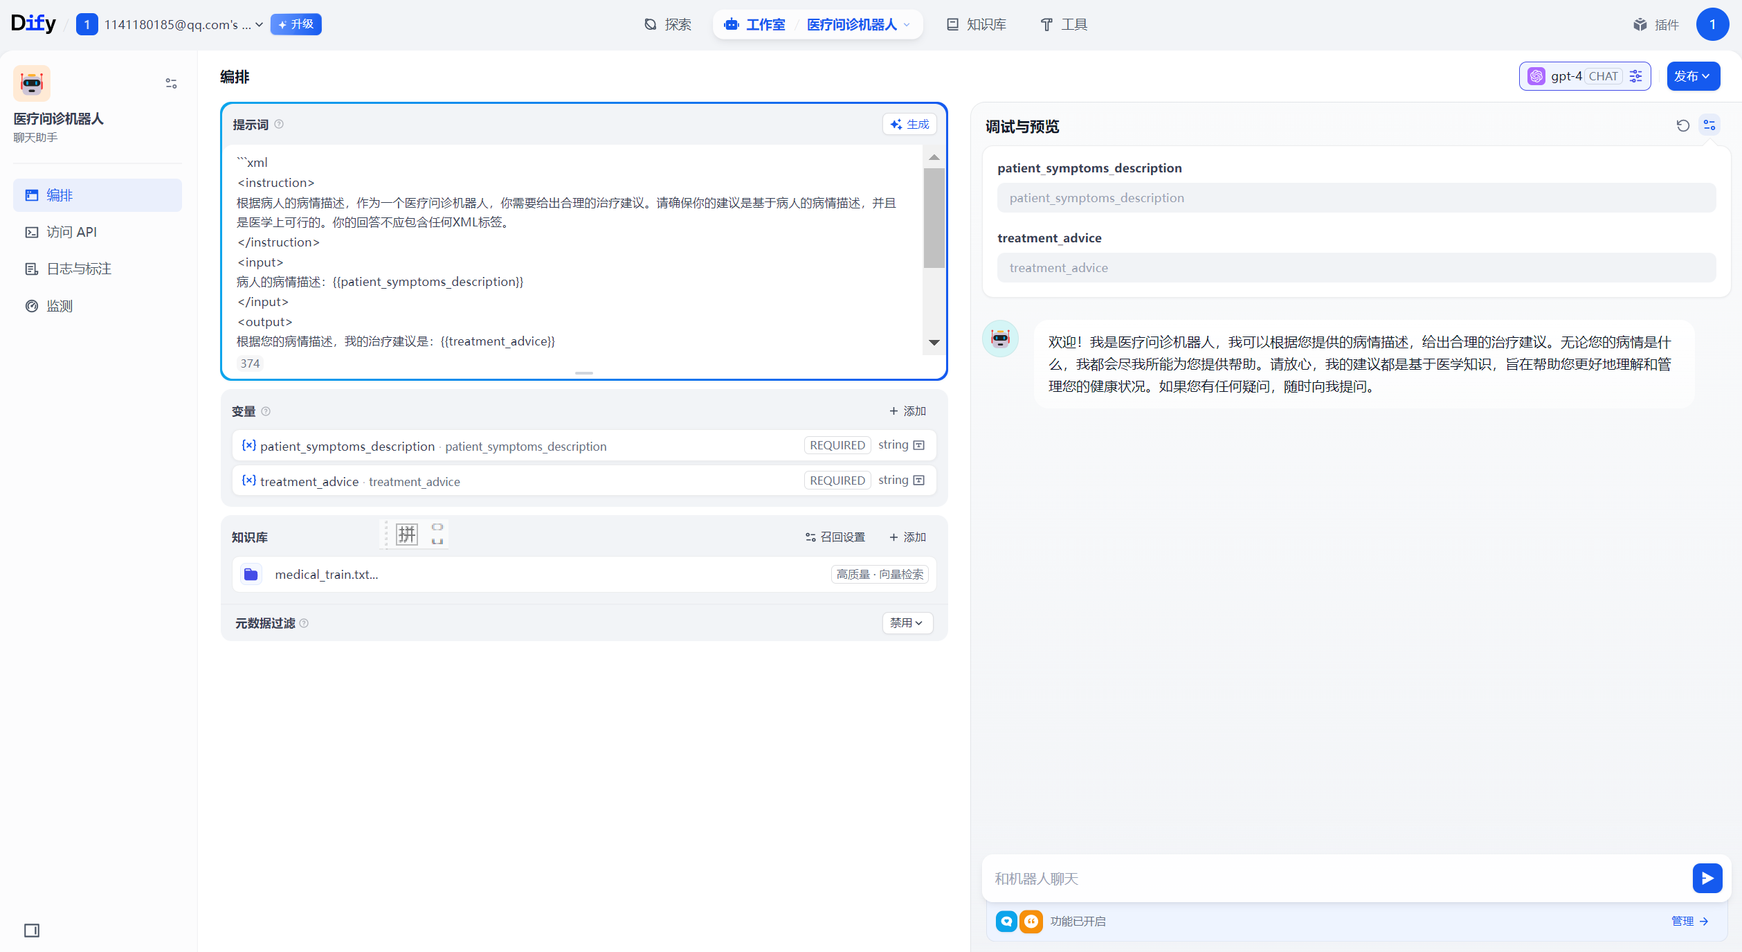Toggle the debug variables panel icon
This screenshot has height=952, width=1742.
pos(1709,125)
